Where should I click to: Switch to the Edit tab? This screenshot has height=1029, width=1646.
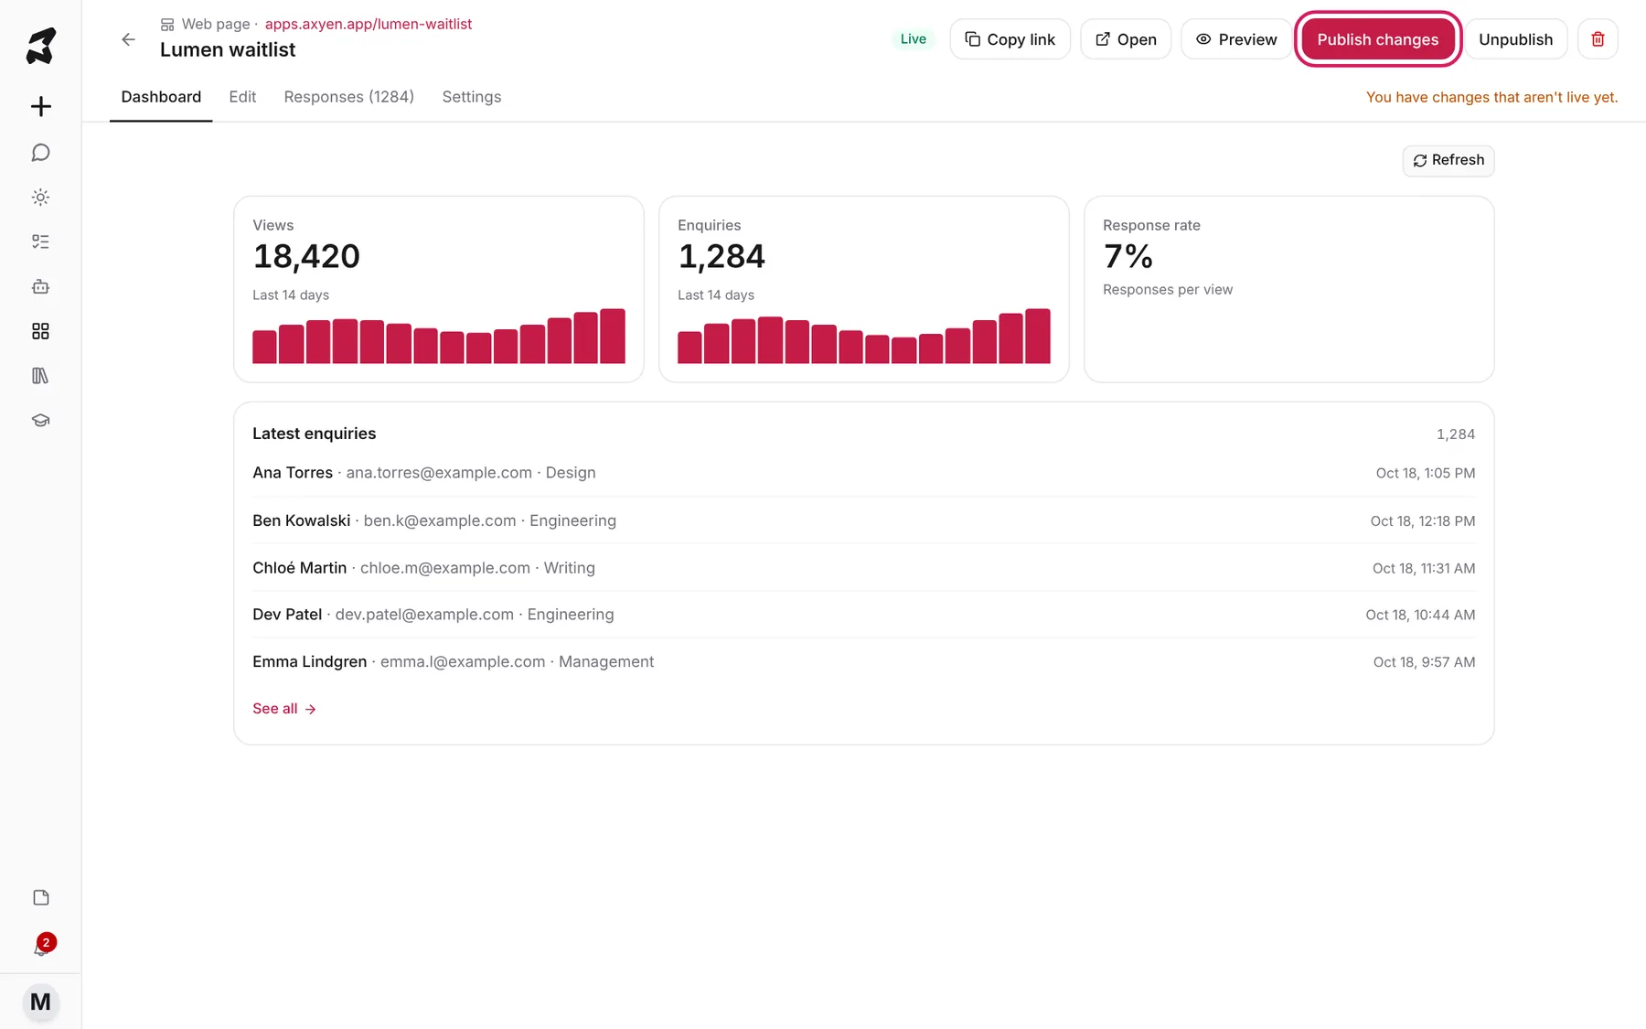[x=242, y=97]
